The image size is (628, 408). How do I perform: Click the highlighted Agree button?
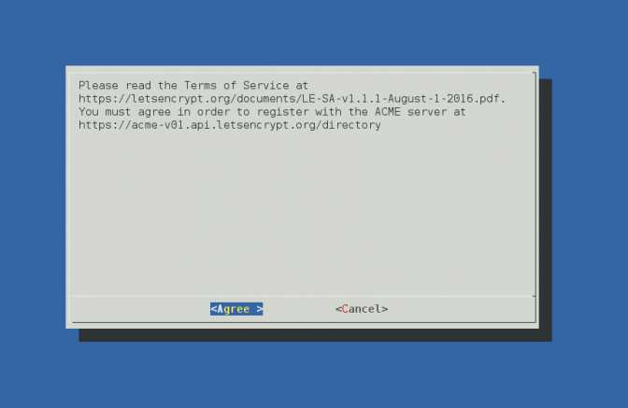point(236,309)
